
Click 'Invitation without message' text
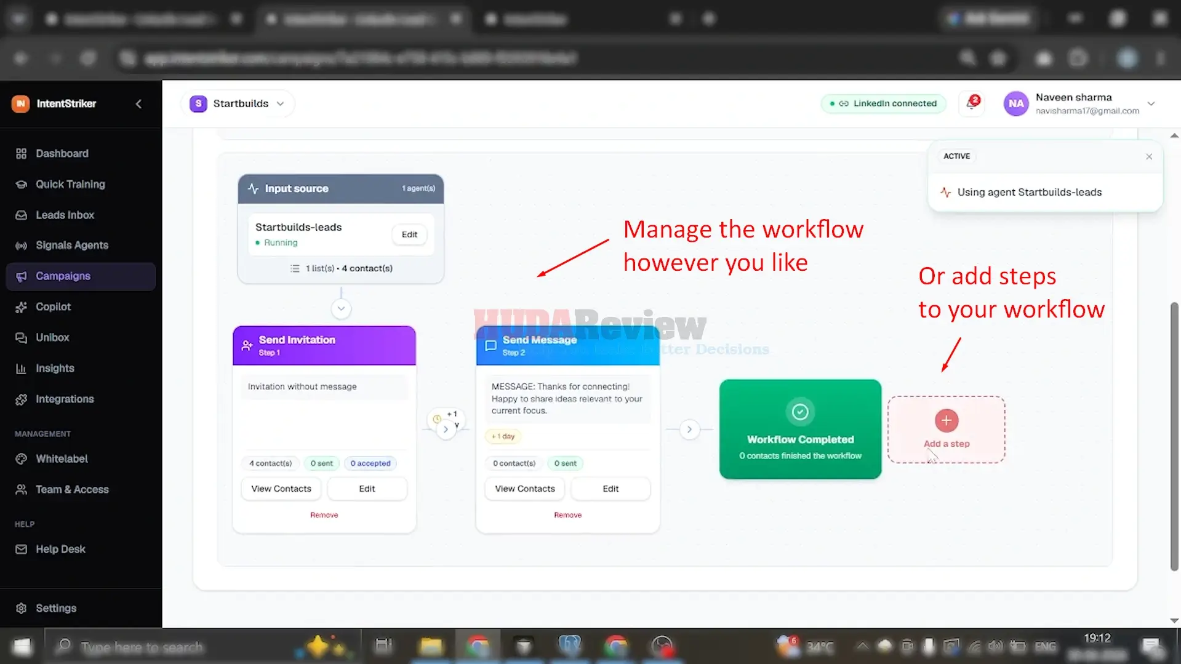tap(302, 386)
